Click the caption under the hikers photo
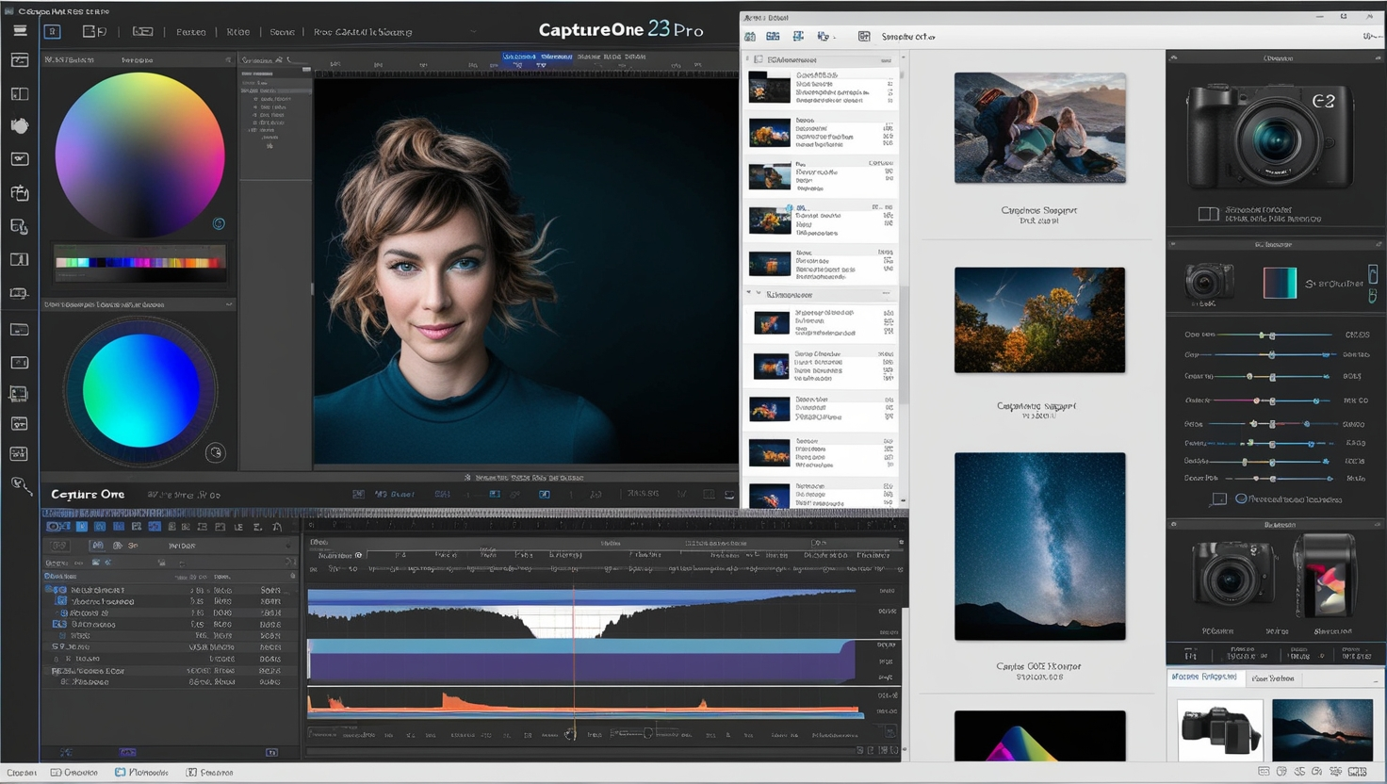This screenshot has height=784, width=1387. point(1039,215)
